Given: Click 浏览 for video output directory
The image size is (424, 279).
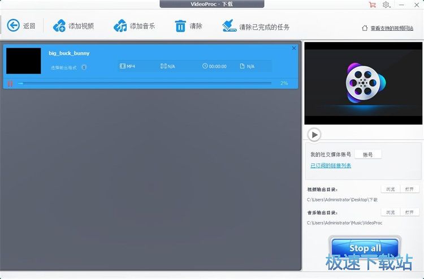Looking at the screenshot, I should (390, 189).
